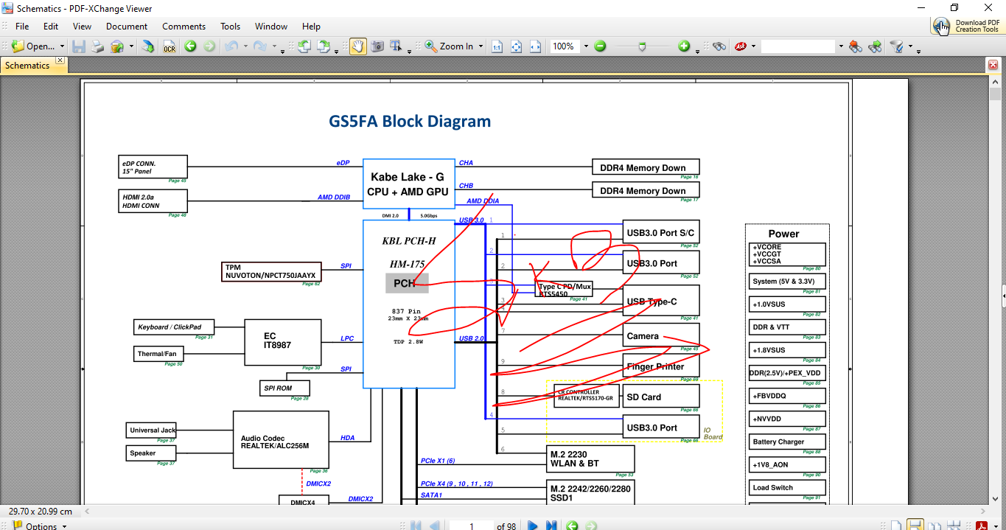Open the Tools menu
The width and height of the screenshot is (1006, 530).
click(x=231, y=26)
